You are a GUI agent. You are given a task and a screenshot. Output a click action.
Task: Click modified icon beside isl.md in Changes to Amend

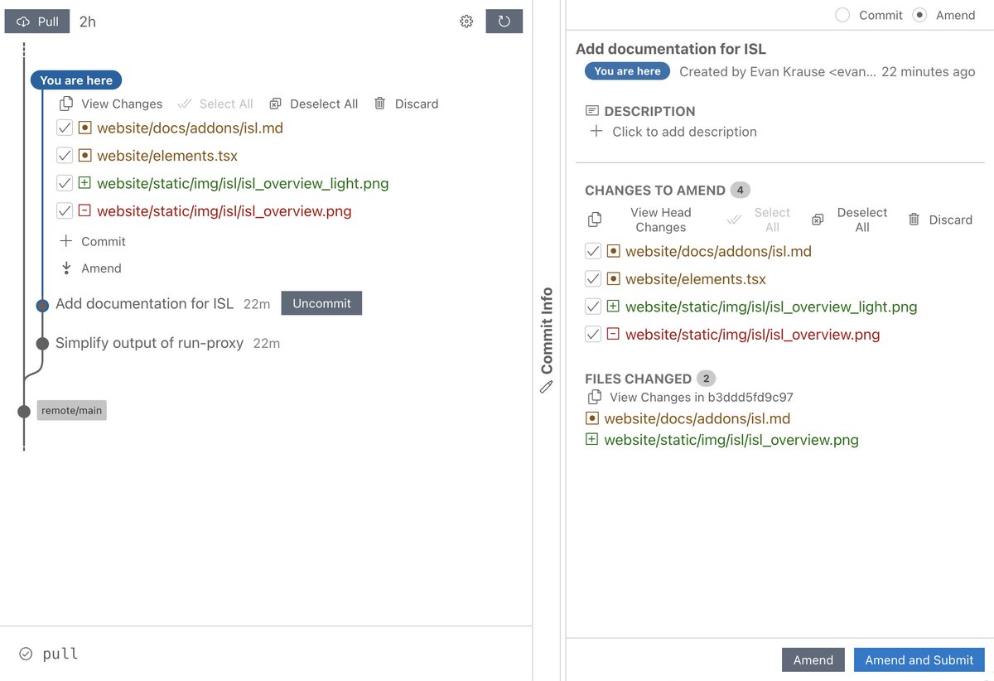tap(613, 251)
